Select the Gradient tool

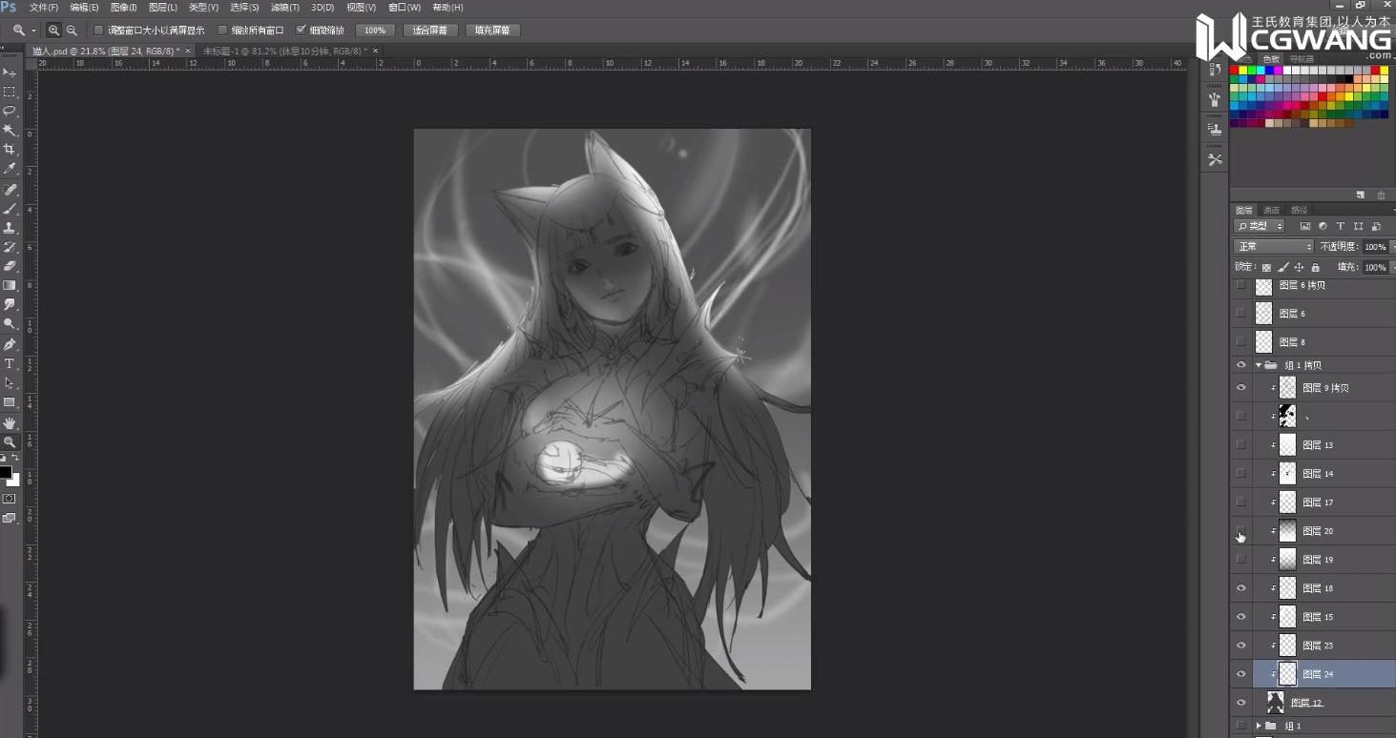click(x=10, y=285)
